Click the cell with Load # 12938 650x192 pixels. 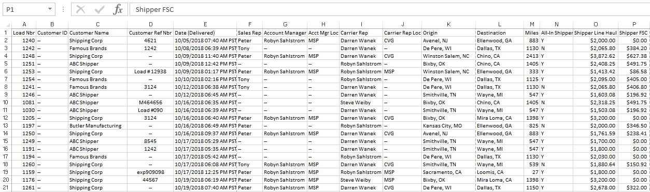(x=150, y=71)
